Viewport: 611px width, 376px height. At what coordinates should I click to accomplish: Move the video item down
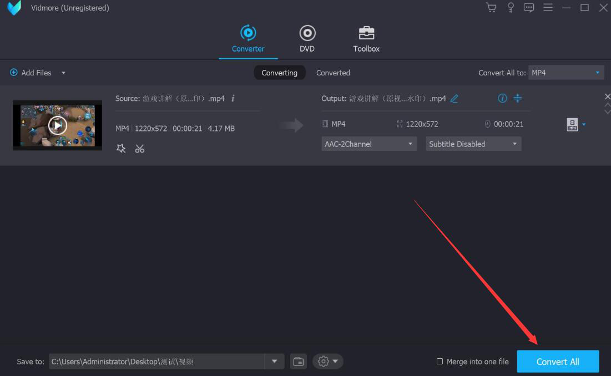607,111
